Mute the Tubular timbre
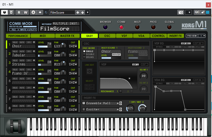 (22, 52)
